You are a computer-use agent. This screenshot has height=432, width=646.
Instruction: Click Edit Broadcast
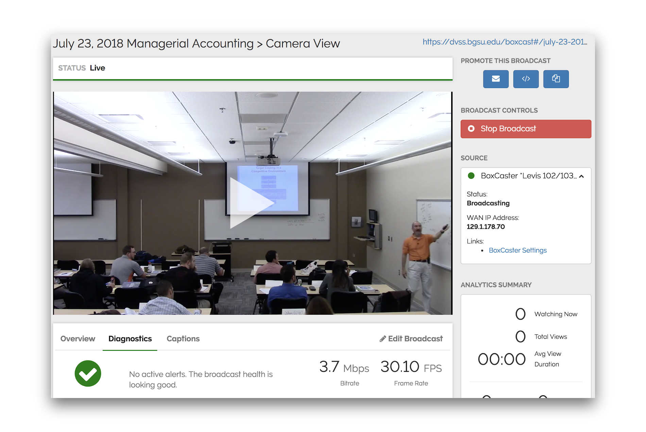click(415, 339)
